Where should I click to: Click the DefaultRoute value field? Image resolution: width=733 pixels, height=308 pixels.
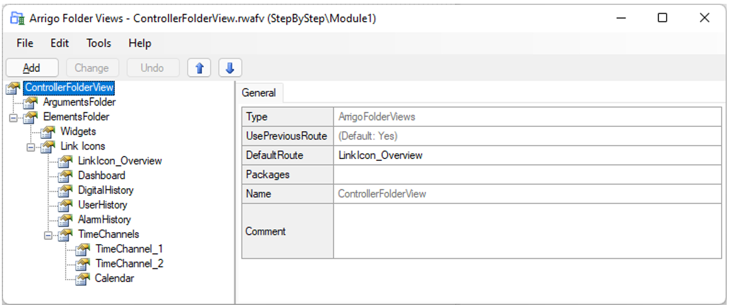coord(527,155)
